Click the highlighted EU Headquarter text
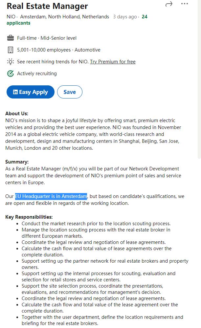Screen dimensions: 201x328 (51, 196)
